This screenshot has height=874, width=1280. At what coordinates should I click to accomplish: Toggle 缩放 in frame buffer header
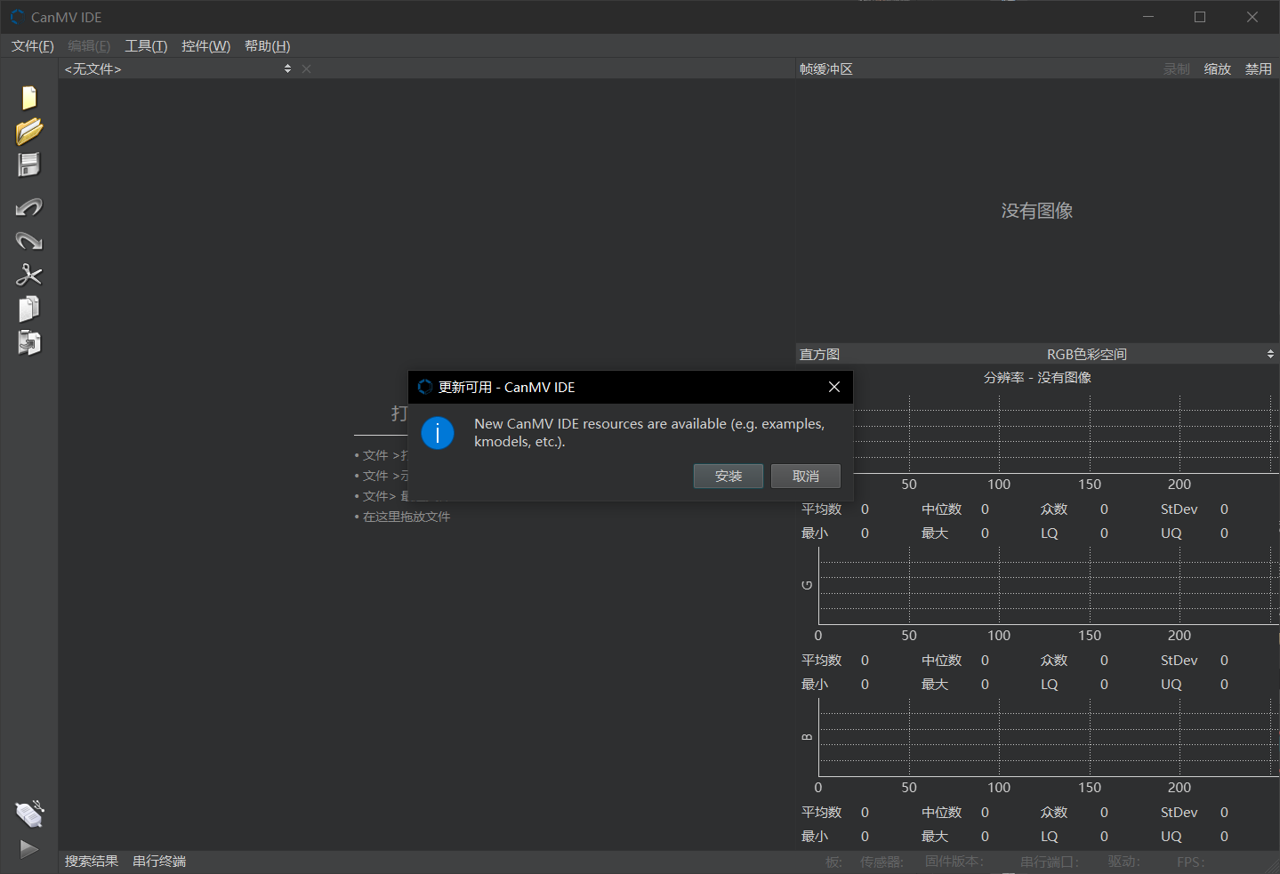tap(1217, 69)
